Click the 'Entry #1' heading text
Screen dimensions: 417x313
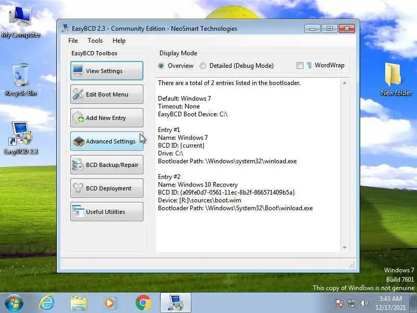click(x=169, y=129)
